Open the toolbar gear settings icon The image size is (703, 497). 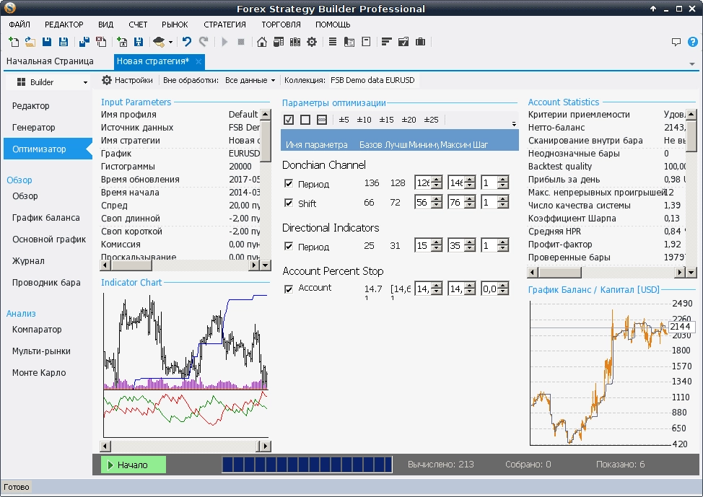pyautogui.click(x=312, y=42)
